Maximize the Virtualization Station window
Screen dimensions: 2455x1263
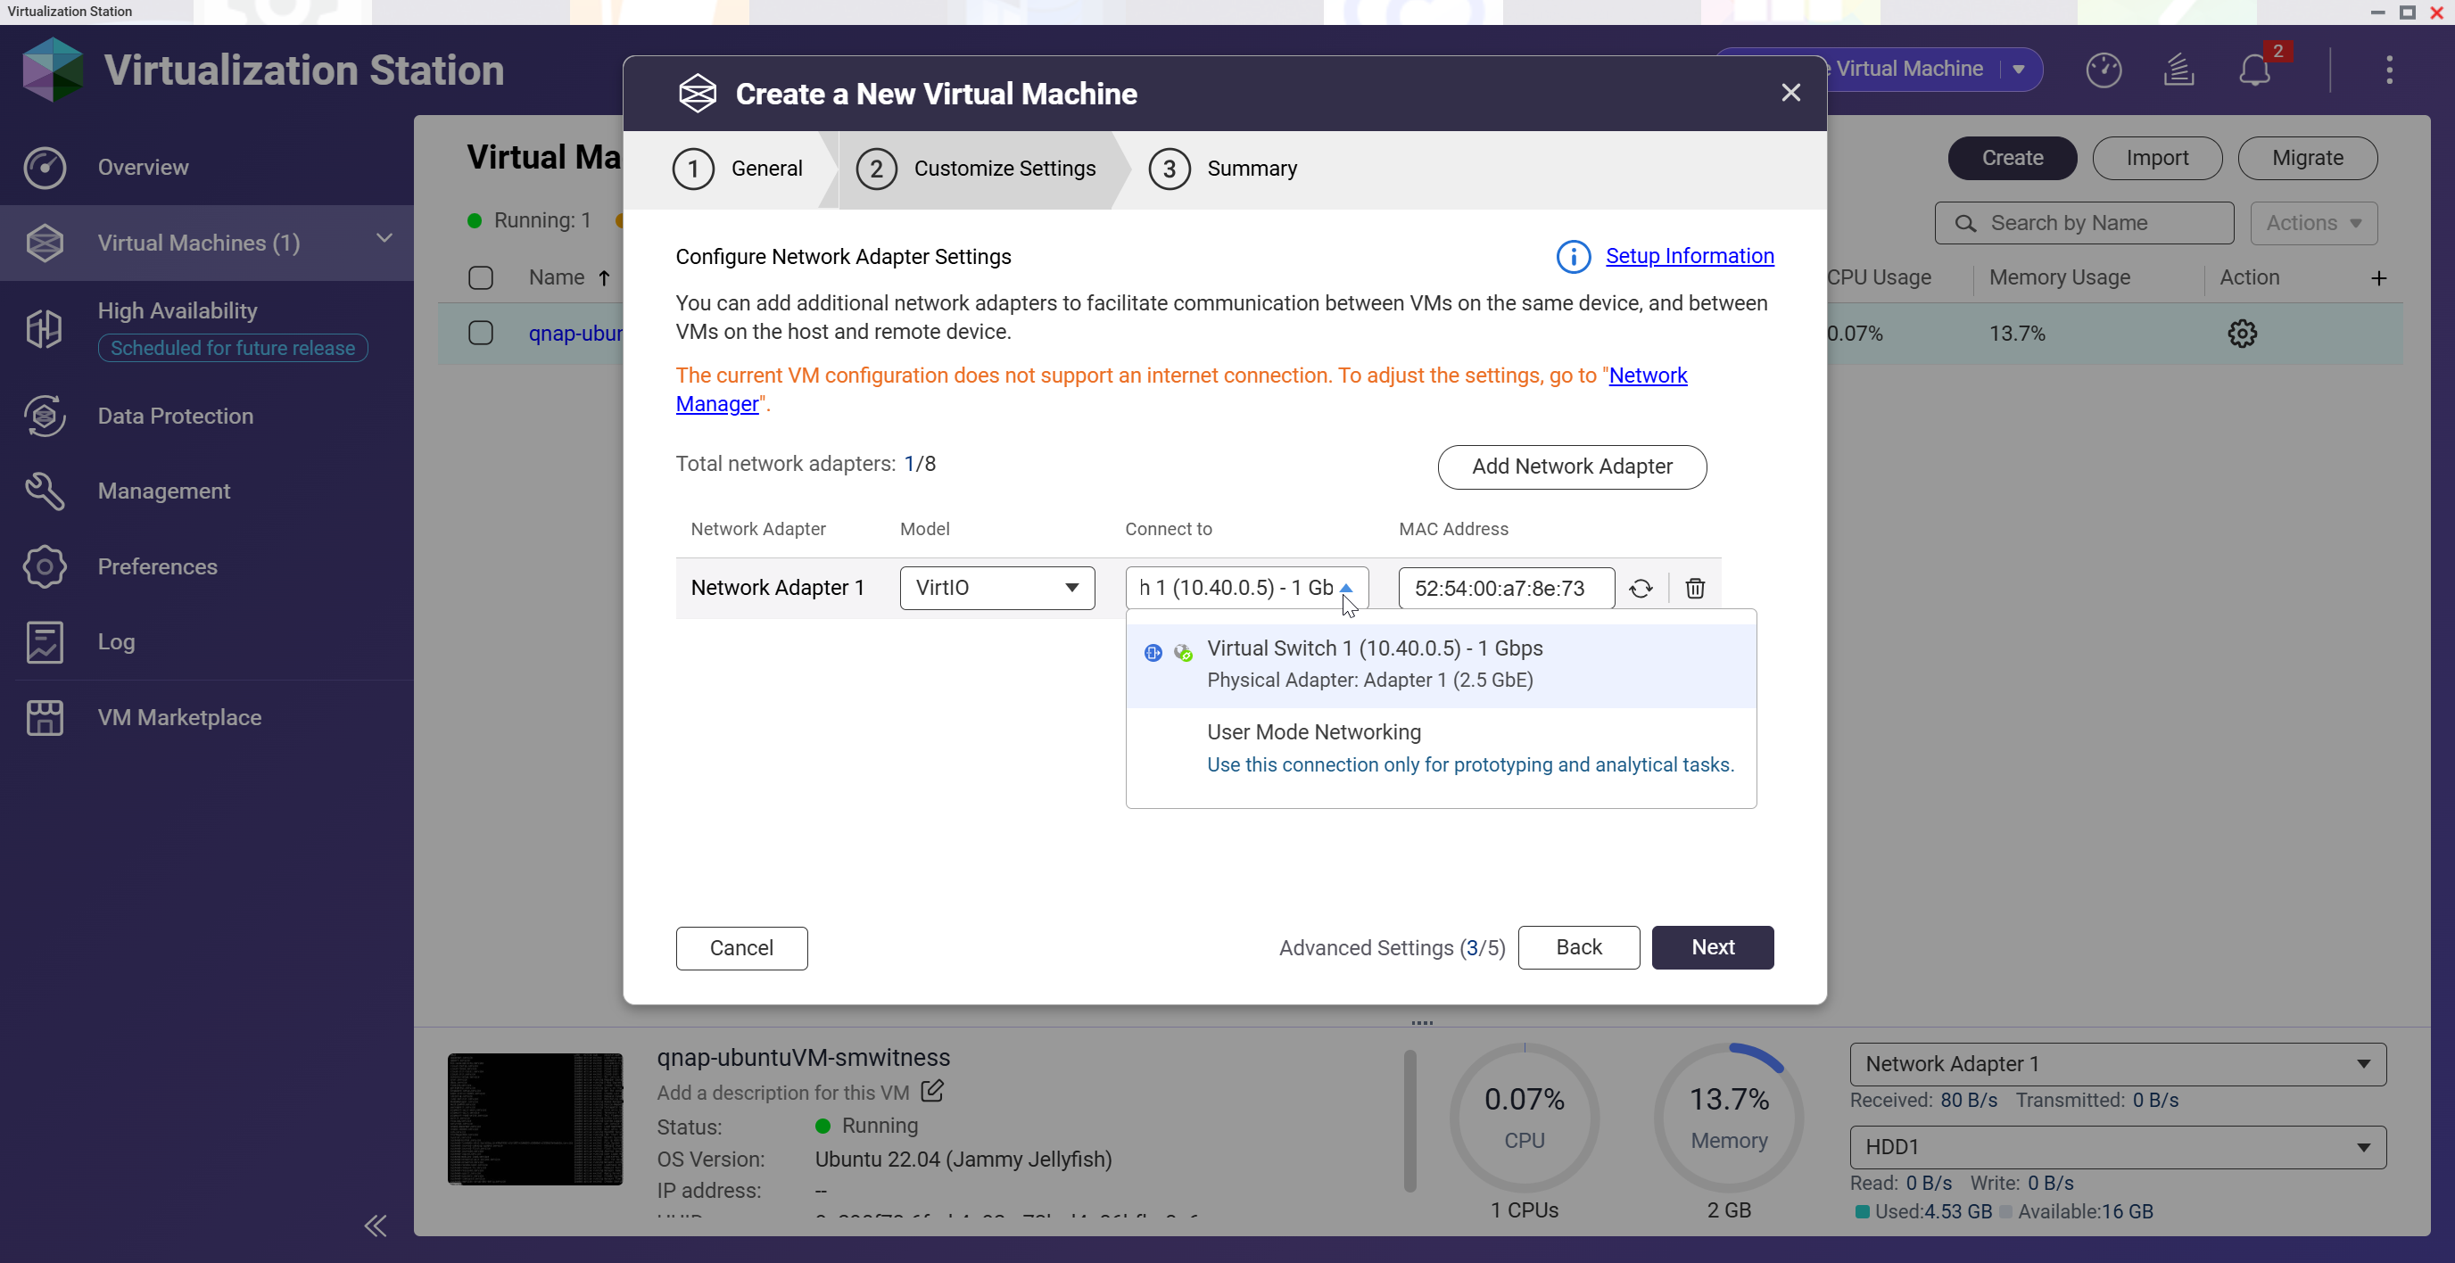pos(2407,12)
